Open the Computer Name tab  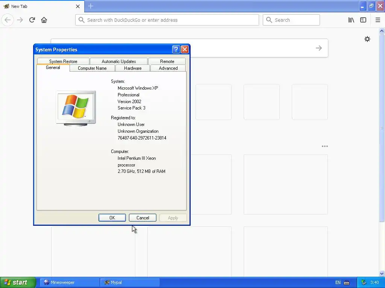(x=92, y=68)
